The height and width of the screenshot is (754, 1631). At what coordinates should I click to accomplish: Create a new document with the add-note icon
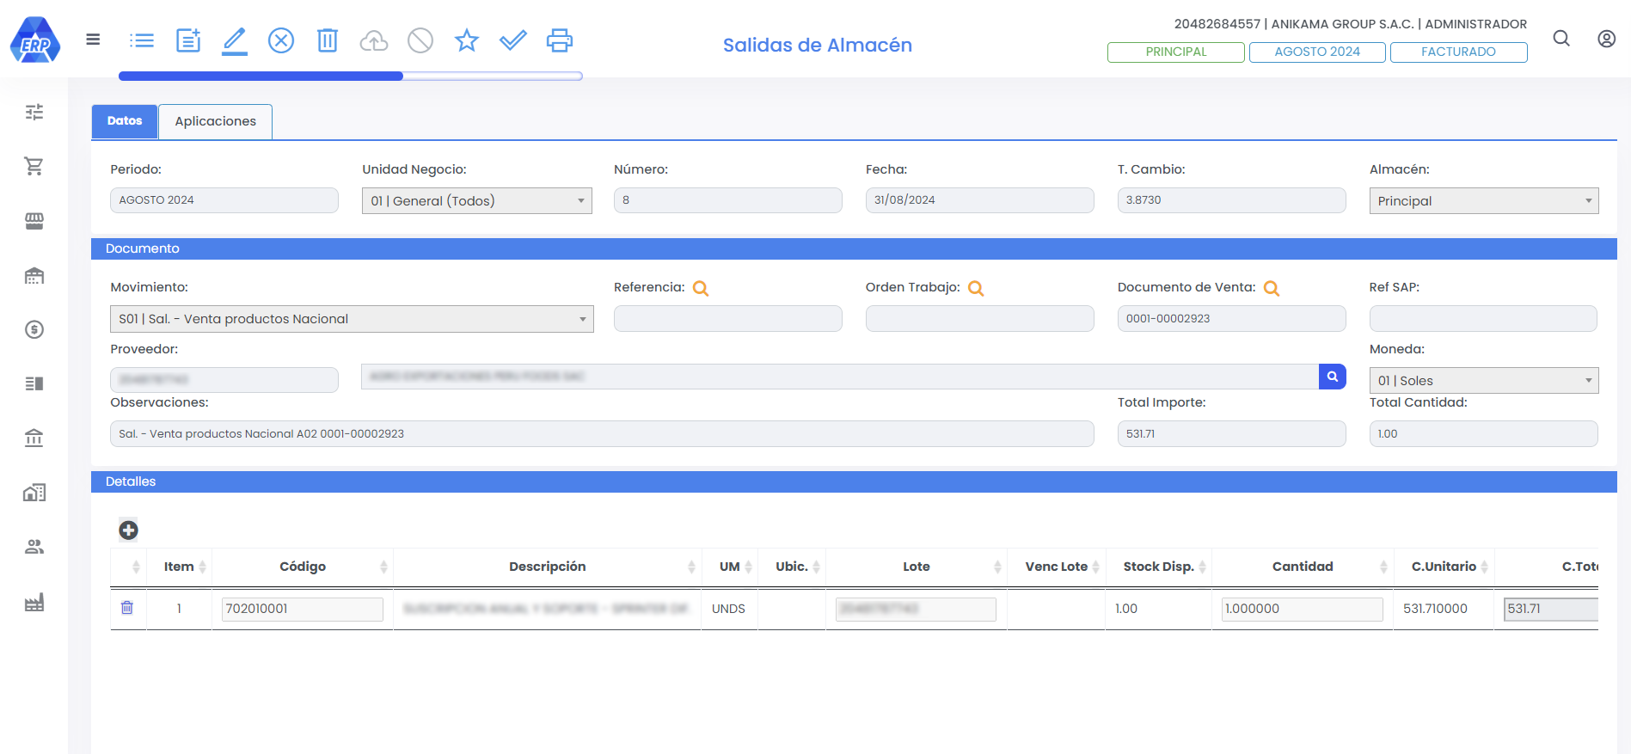pyautogui.click(x=188, y=40)
